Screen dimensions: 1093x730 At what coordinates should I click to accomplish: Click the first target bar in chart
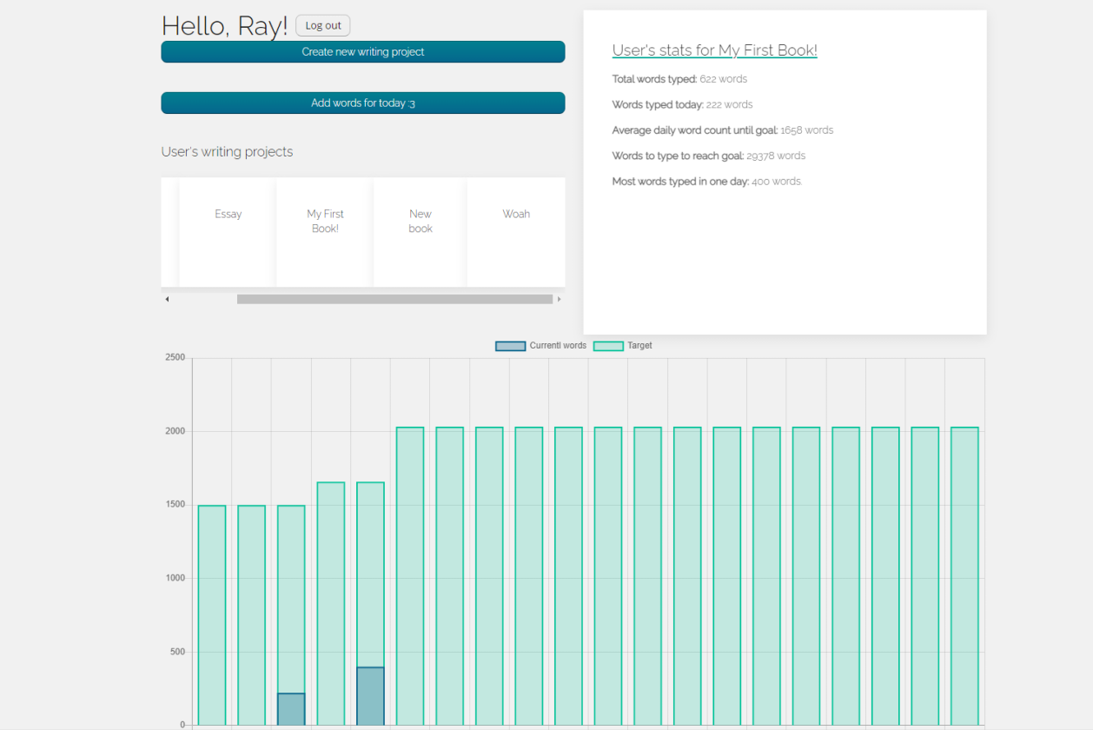212,615
